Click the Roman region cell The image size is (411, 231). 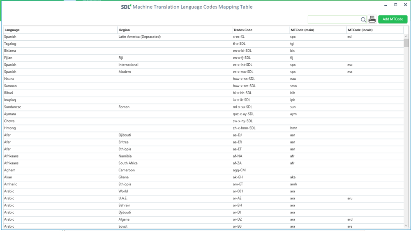[x=124, y=107]
